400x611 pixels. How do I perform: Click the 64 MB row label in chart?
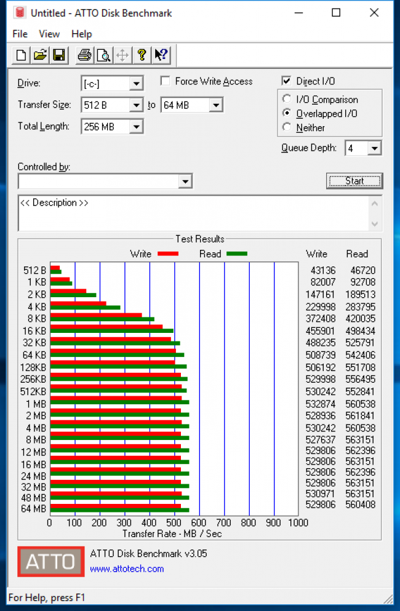(33, 508)
